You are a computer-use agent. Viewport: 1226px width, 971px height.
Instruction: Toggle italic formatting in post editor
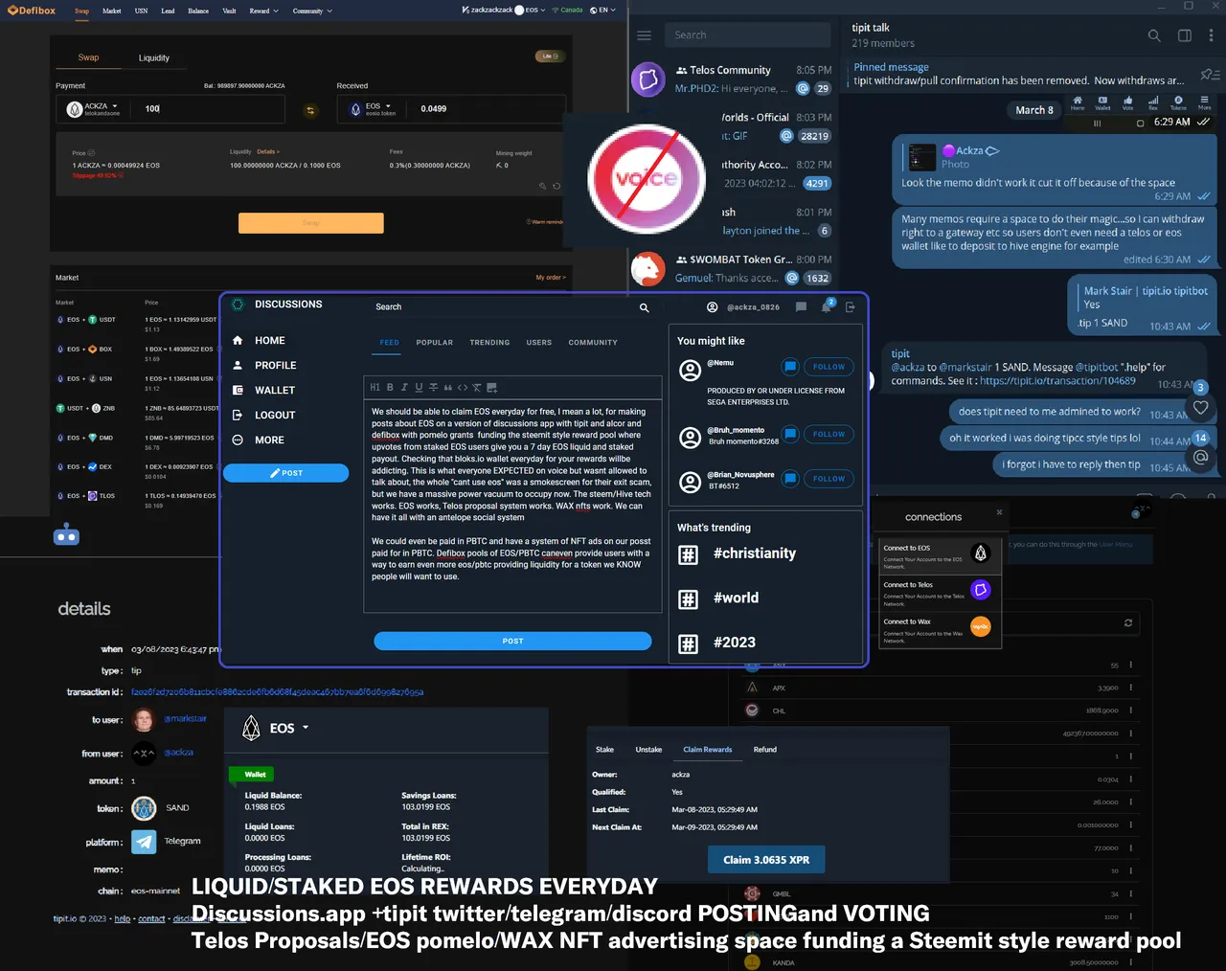coord(404,388)
